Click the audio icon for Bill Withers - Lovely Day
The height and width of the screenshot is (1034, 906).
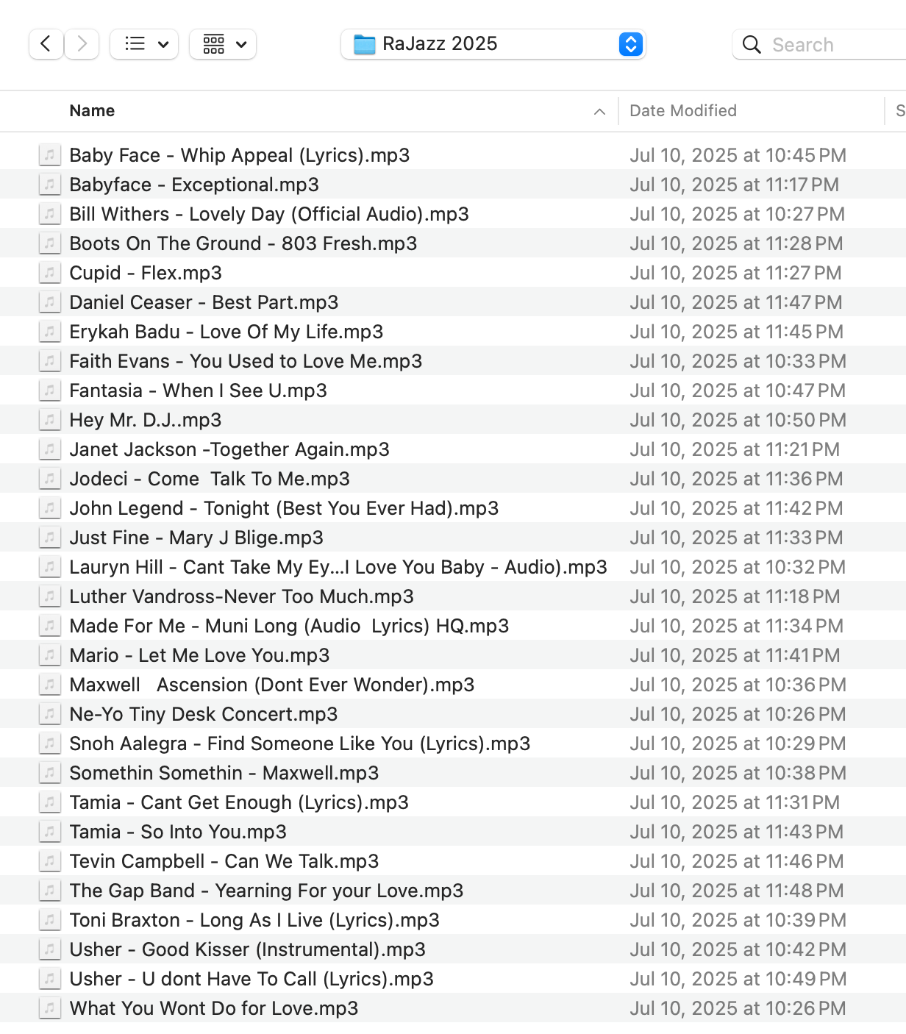click(49, 214)
